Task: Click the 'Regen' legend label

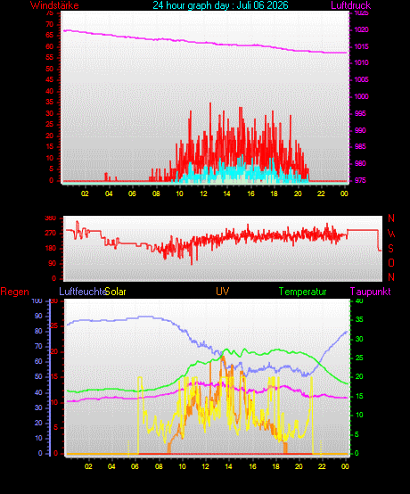Action: (x=14, y=292)
